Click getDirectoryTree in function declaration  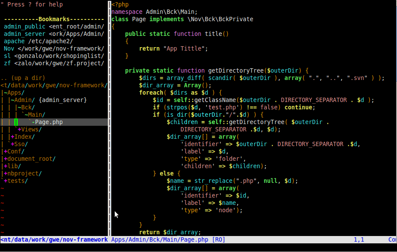(x=236, y=70)
